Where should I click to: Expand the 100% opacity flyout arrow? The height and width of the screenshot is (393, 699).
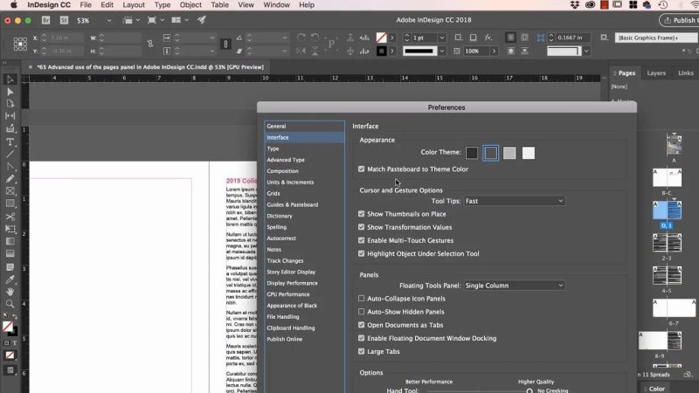[x=494, y=52]
